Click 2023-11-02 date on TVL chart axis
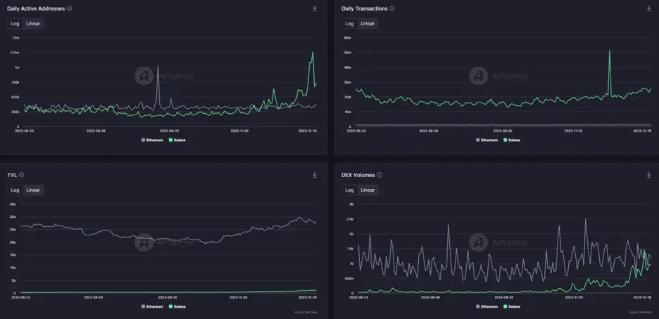659x319 pixels. pos(238,297)
